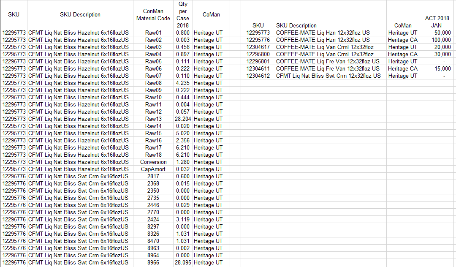This screenshot has height=267, width=456.
Task: Click the 'Conversion' material code cell
Action: coord(153,162)
